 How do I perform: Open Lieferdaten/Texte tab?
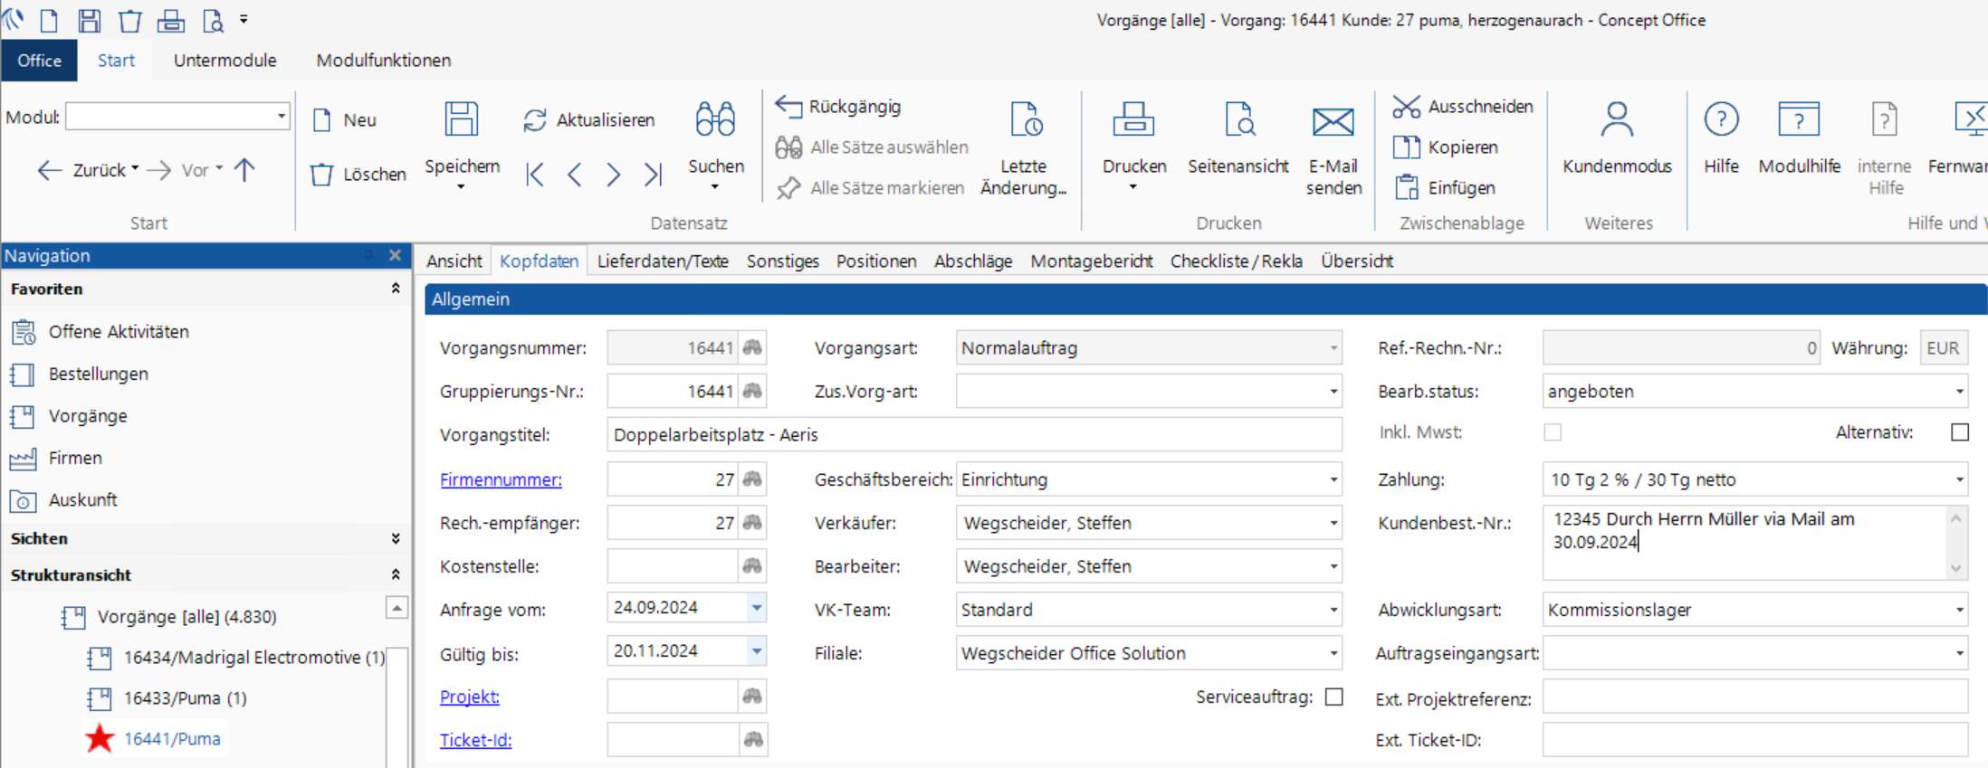(663, 261)
